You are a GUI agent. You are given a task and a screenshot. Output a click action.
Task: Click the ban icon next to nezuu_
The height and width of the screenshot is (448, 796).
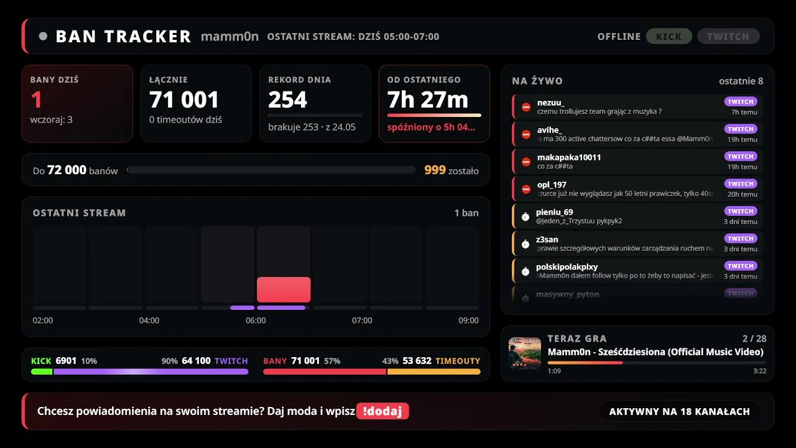point(526,107)
